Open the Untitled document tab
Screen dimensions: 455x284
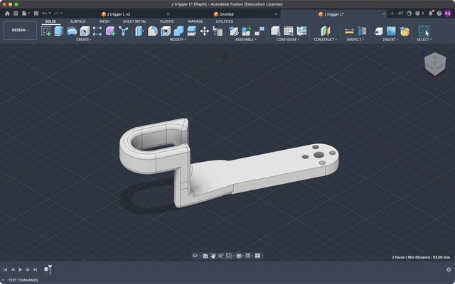tap(223, 14)
